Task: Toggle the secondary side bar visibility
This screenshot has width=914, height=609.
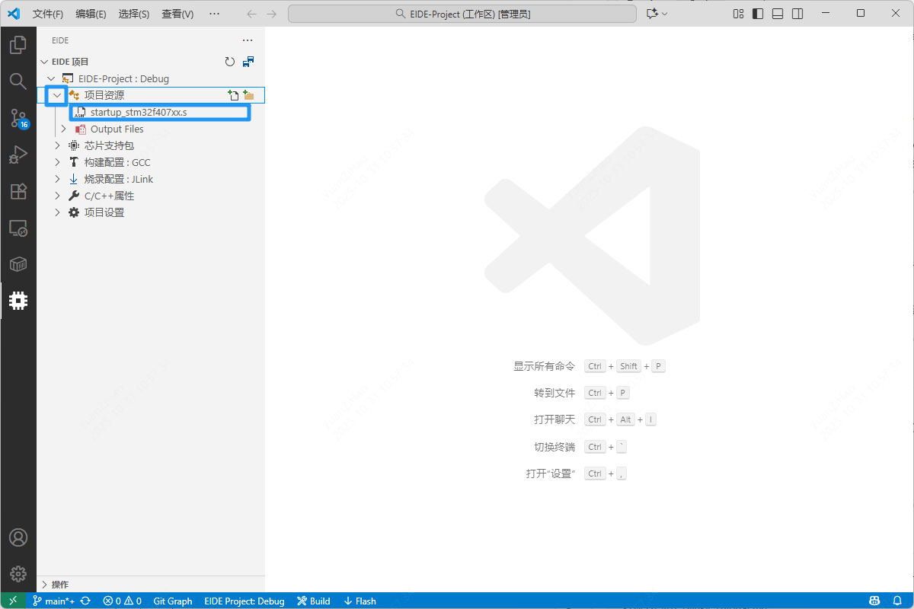Action: tap(797, 14)
